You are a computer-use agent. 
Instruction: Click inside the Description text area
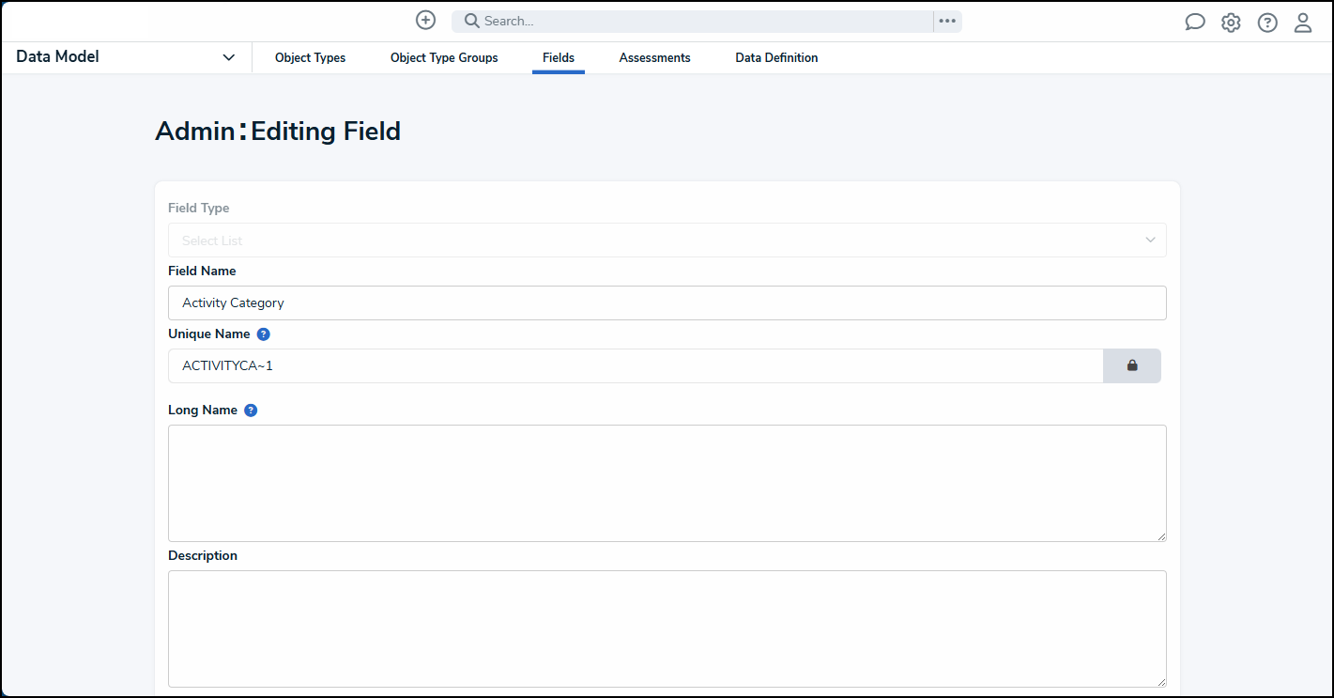[x=667, y=628]
